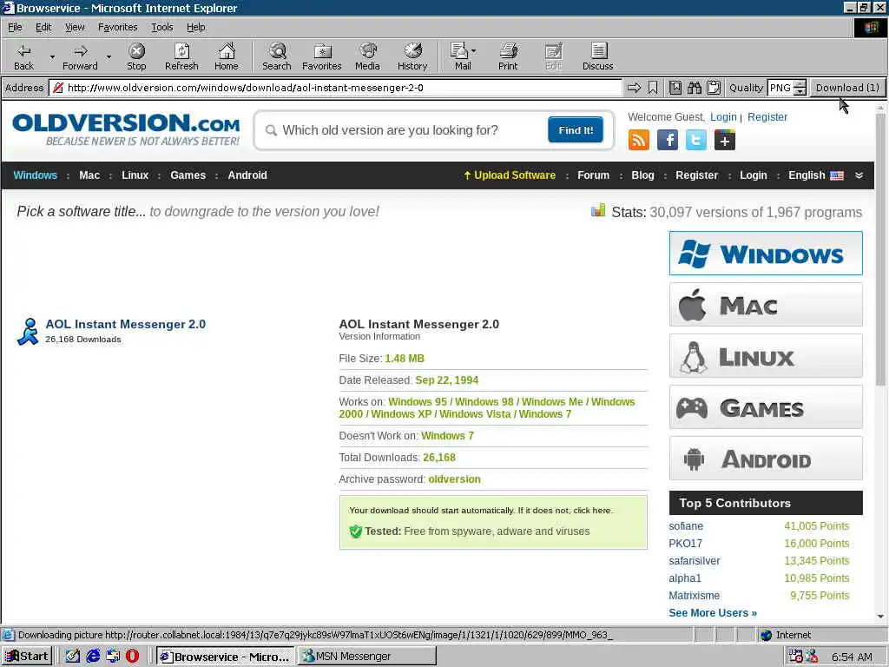Click the large Linux category banner

click(766, 355)
